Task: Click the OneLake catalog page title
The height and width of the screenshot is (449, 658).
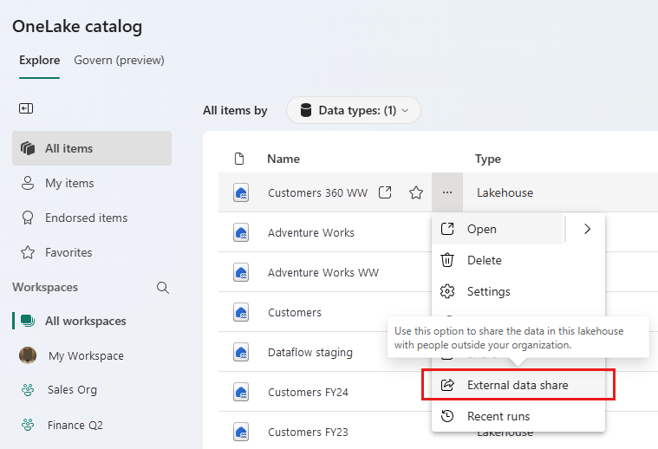Action: pyautogui.click(x=77, y=26)
